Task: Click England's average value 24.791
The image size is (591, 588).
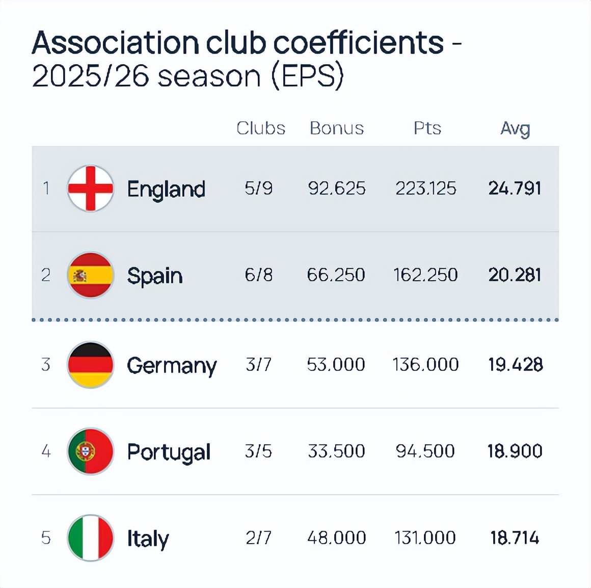Action: coord(515,189)
